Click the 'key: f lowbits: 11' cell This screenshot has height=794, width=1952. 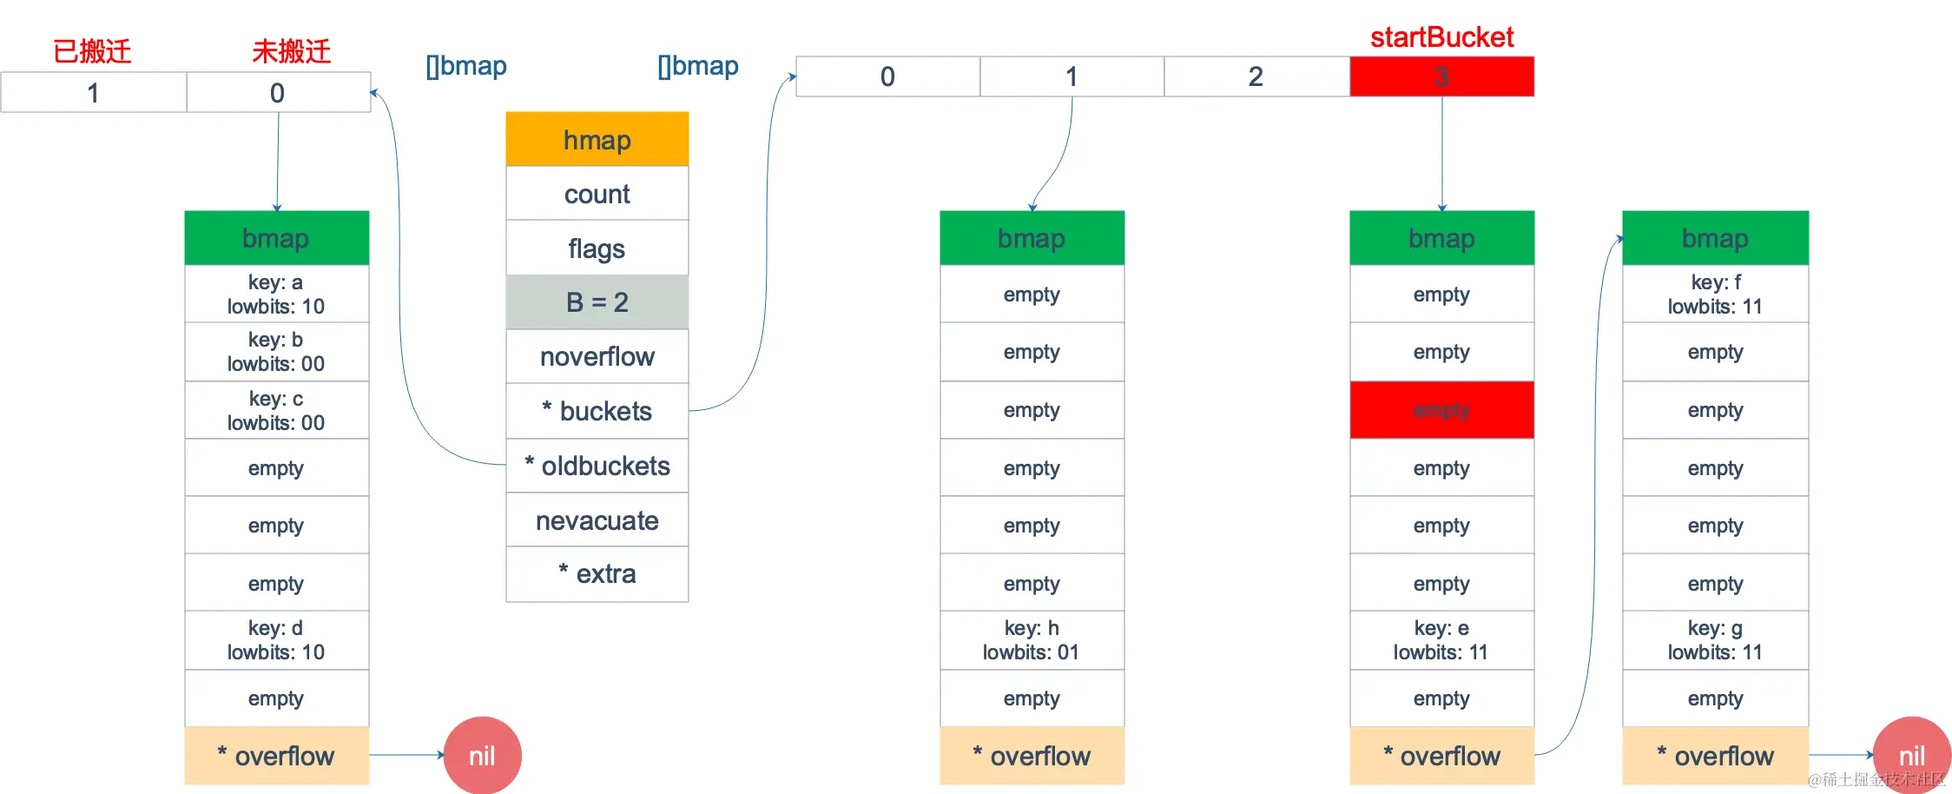[1715, 294]
